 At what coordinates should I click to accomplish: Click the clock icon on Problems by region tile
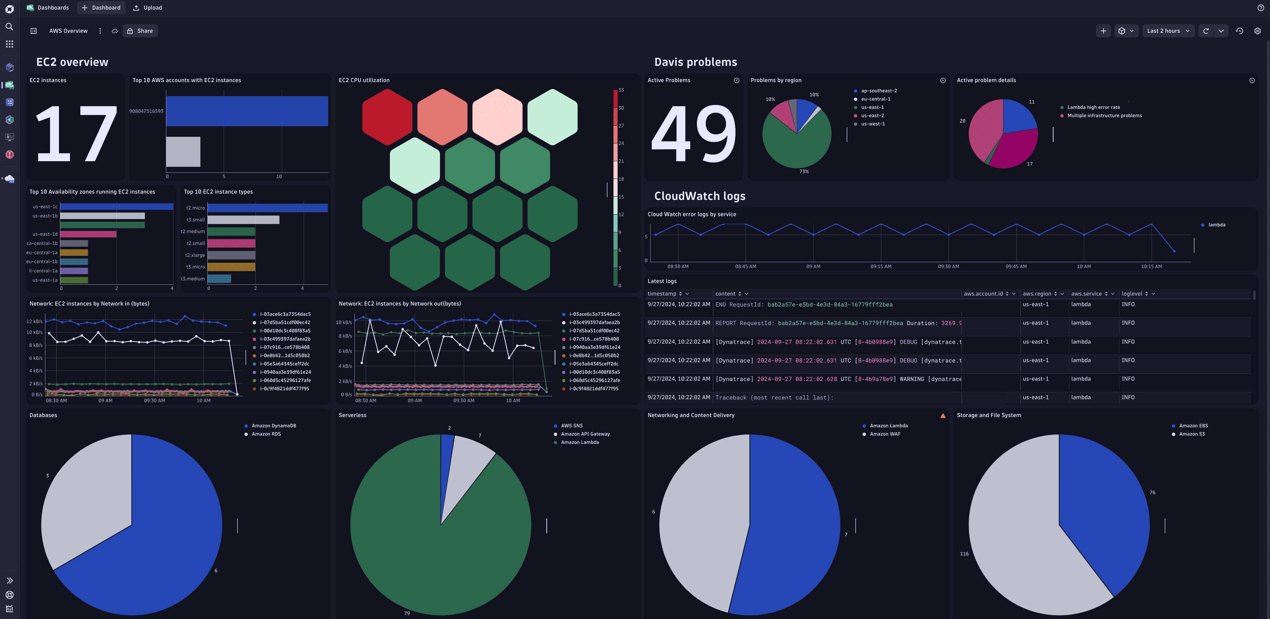point(943,80)
